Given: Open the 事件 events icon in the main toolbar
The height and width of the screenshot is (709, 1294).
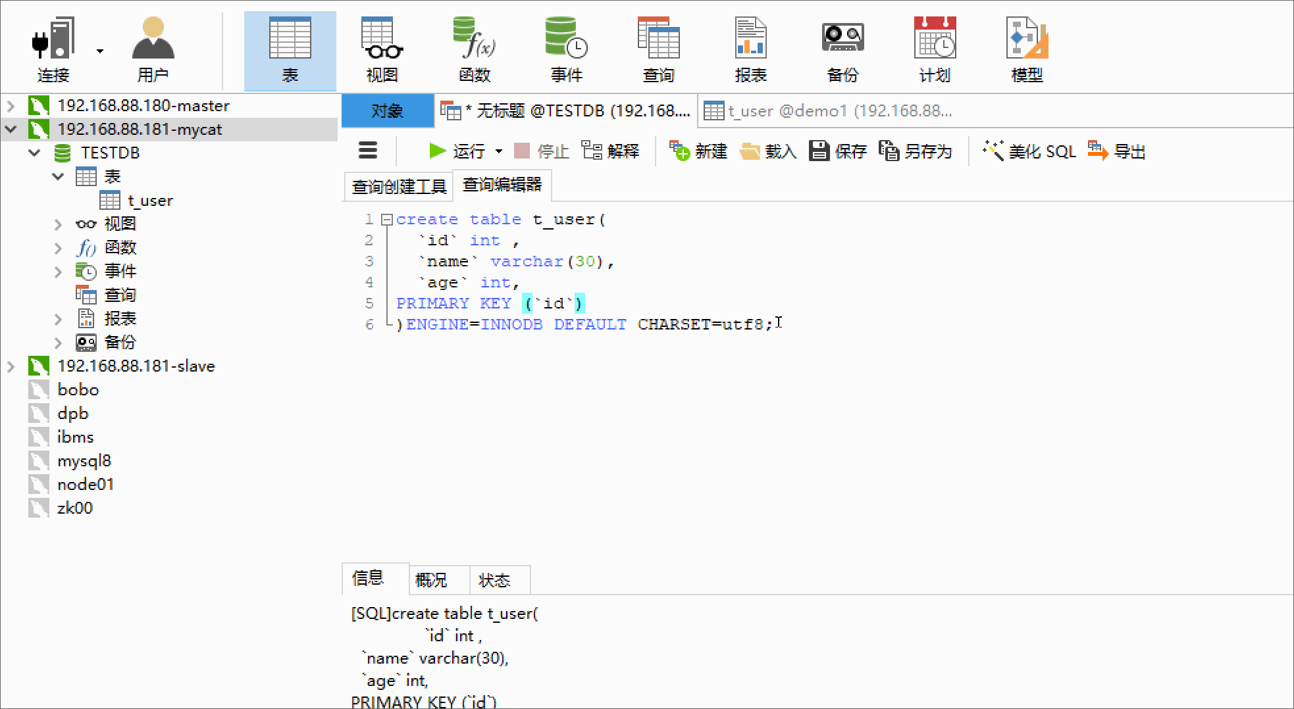Looking at the screenshot, I should point(567,50).
